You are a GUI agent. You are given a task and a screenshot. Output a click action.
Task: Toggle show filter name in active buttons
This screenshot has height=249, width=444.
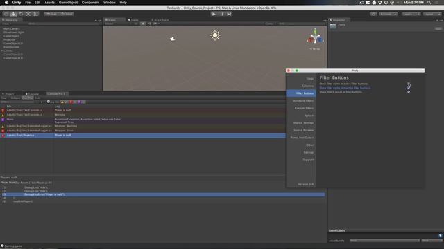tap(409, 84)
